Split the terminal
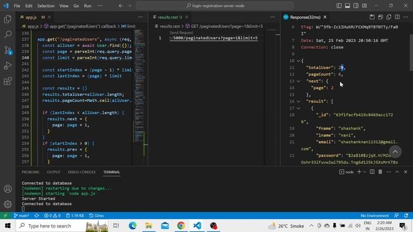413x232 pixels. pos(372,172)
